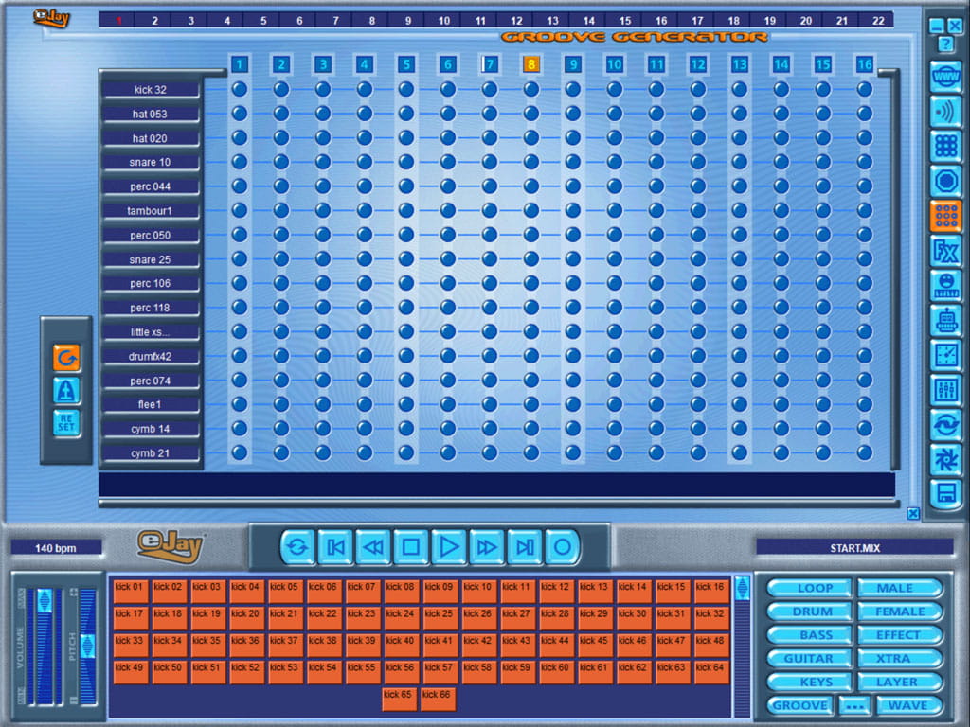Expand more categories with the '...' button
The image size is (970, 727).
(x=854, y=705)
